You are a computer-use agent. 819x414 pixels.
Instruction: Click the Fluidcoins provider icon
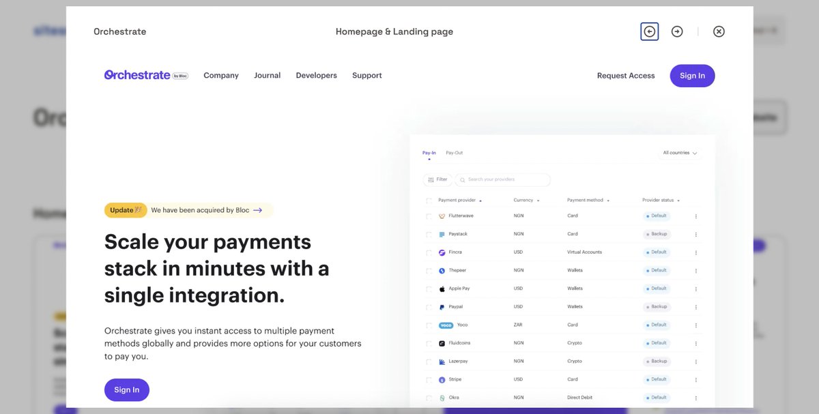[442, 343]
